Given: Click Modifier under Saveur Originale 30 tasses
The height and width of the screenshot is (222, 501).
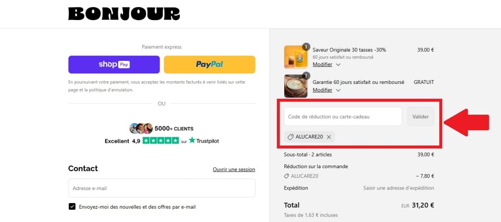Looking at the screenshot, I should [322, 64].
